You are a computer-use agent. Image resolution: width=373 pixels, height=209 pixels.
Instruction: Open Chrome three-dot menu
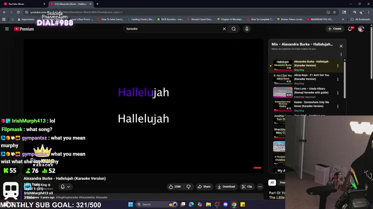(369, 12)
